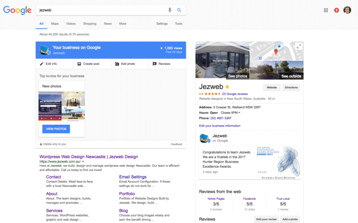Image resolution: width=358 pixels, height=223 pixels.
Task: Click the address 5 Cowper St, Wallsend
Action: (x=237, y=107)
